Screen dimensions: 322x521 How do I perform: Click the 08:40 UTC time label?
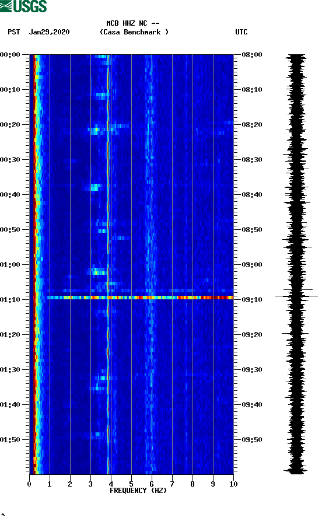click(252, 195)
